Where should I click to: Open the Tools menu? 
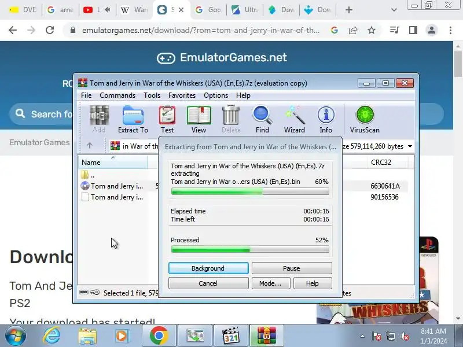tap(152, 95)
